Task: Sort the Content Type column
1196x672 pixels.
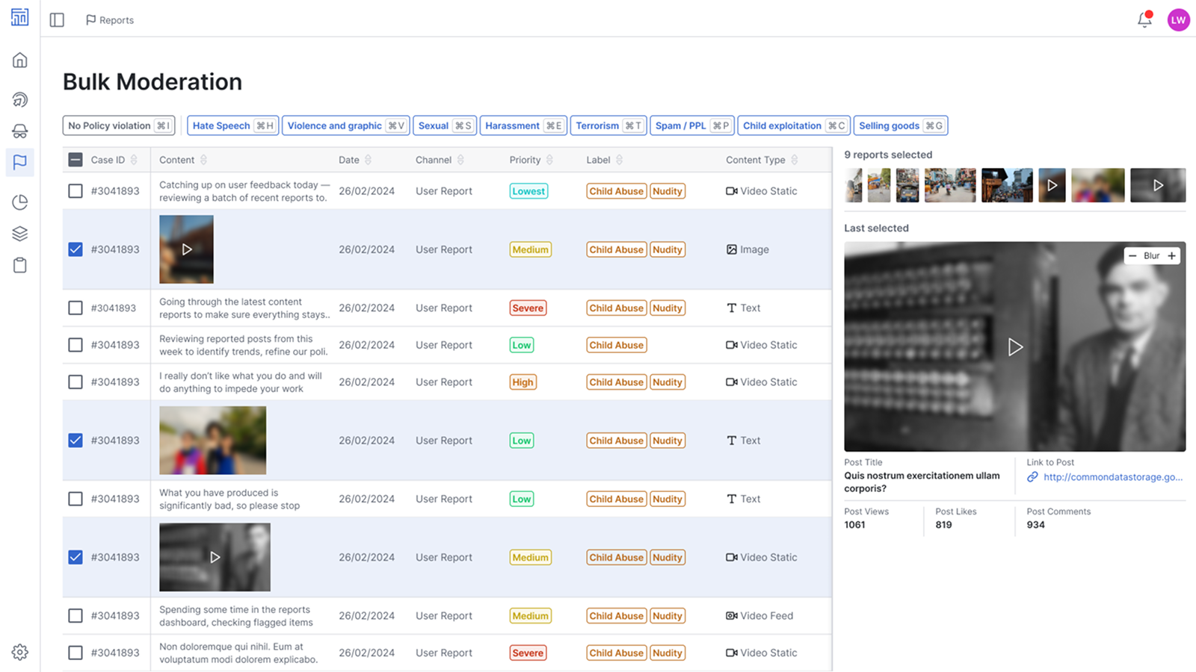Action: [x=794, y=159]
